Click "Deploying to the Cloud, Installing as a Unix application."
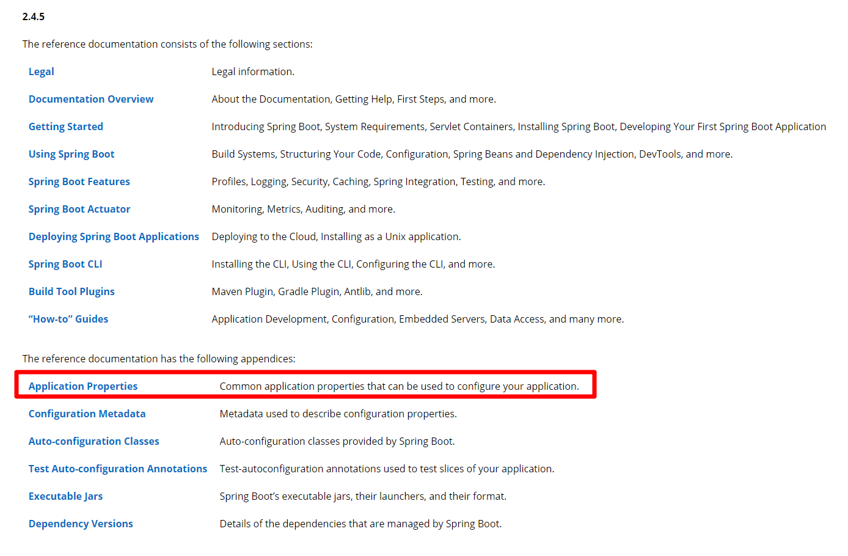 pos(337,236)
